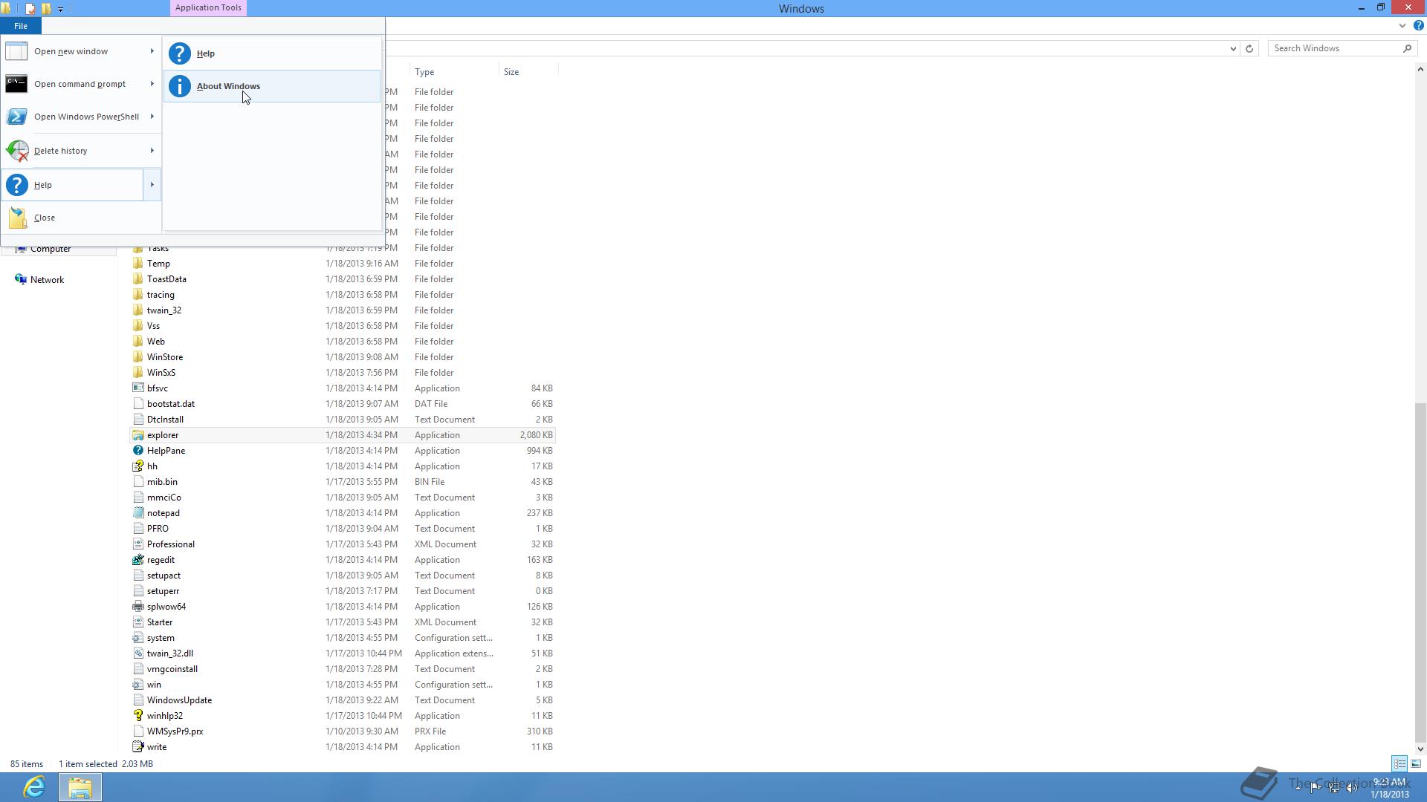This screenshot has height=802, width=1427.
Task: Choose Open command prompt menu entry
Action: (72, 84)
